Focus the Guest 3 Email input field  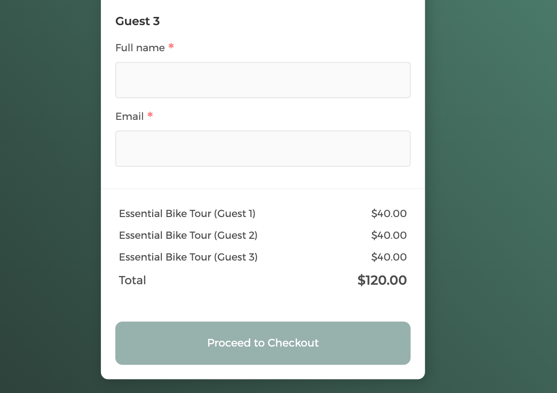[263, 149]
